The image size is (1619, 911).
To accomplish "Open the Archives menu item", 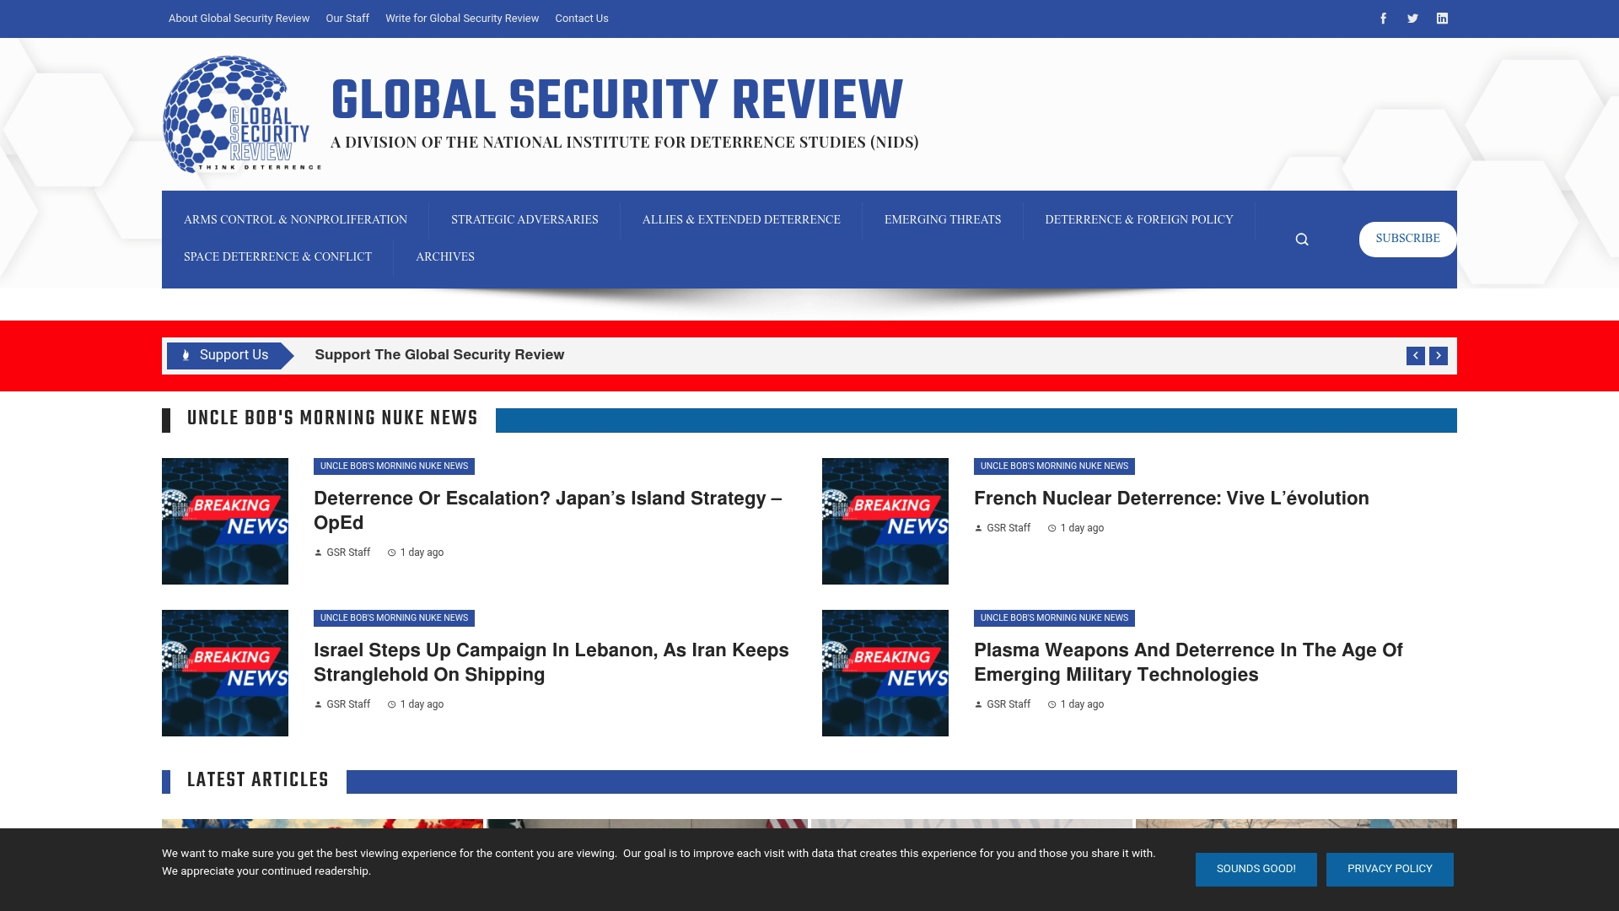I will [444, 256].
